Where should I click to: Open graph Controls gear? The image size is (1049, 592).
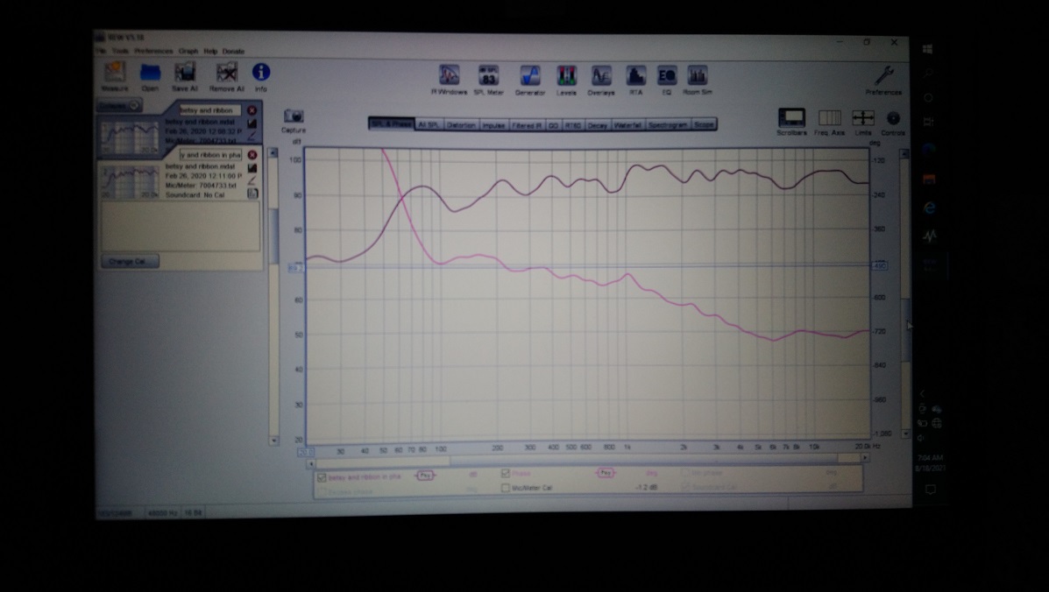pos(893,123)
